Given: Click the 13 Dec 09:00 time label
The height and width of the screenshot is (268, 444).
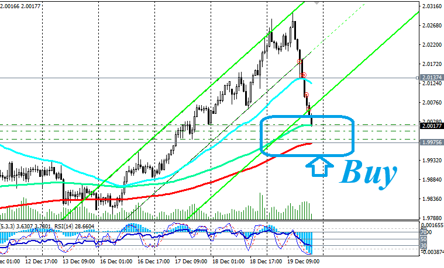Looking at the screenshot, I should 78,261.
